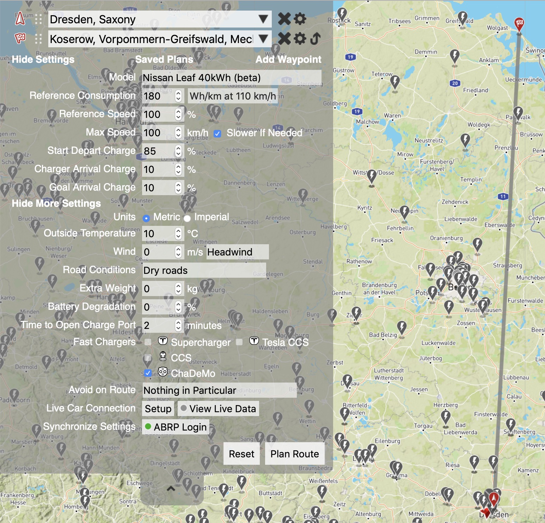Click the Tesla CCS logo icon
This screenshot has width=545, height=523.
coord(254,341)
